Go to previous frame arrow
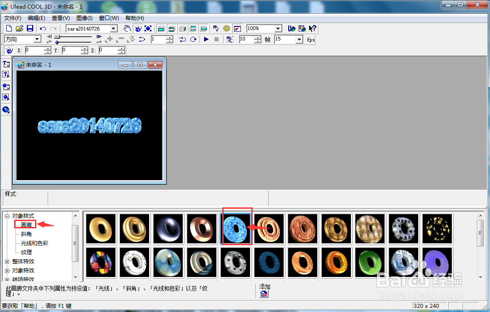The height and width of the screenshot is (312, 490). pos(50,37)
